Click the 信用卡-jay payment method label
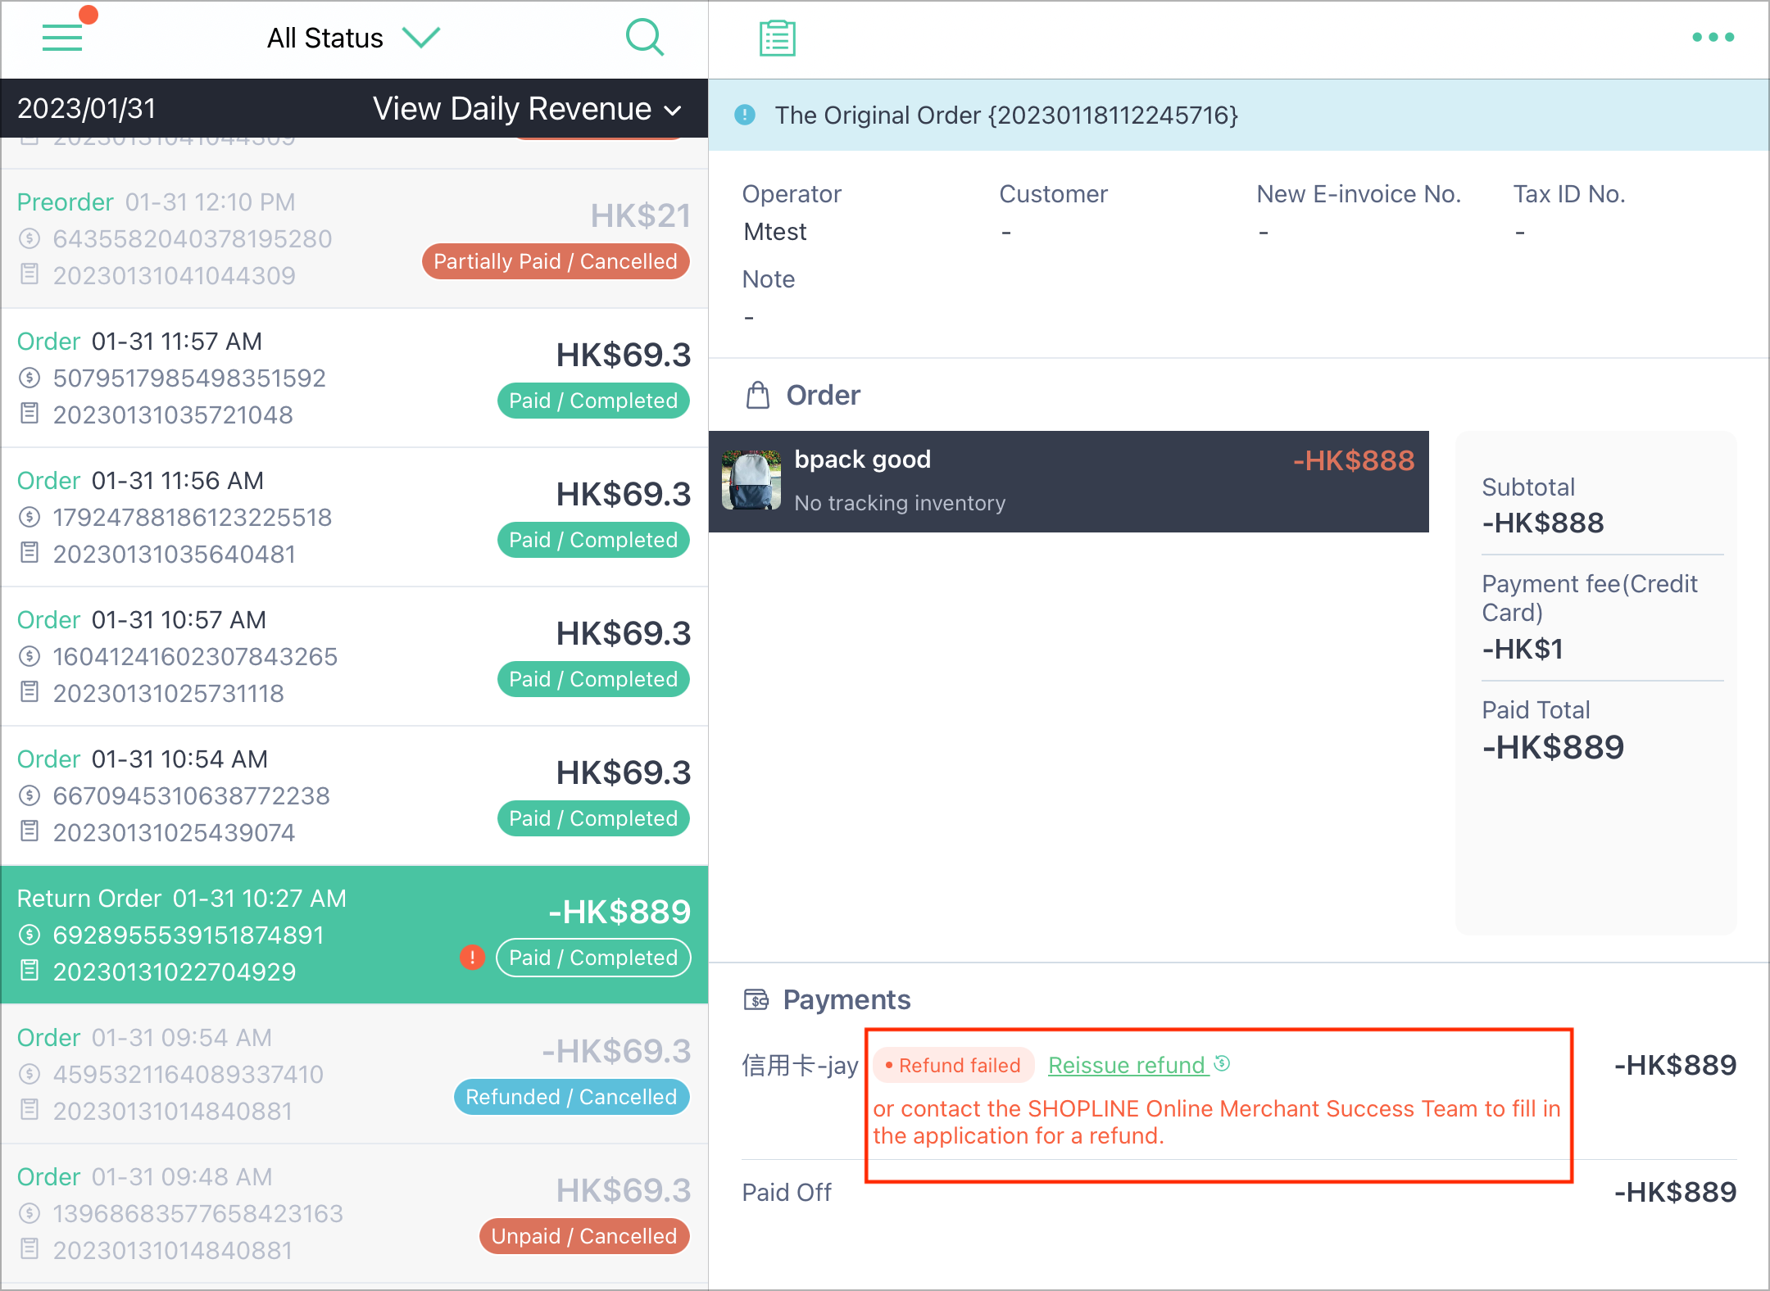Viewport: 1770px width, 1291px height. (800, 1065)
